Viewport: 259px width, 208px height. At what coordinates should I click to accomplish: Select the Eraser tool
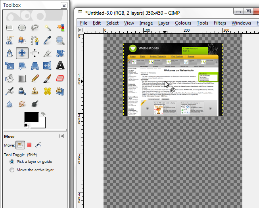(x=60, y=78)
